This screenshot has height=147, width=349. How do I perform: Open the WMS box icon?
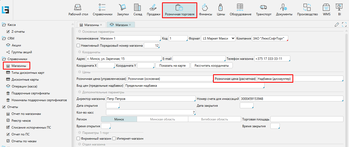coord(326,7)
